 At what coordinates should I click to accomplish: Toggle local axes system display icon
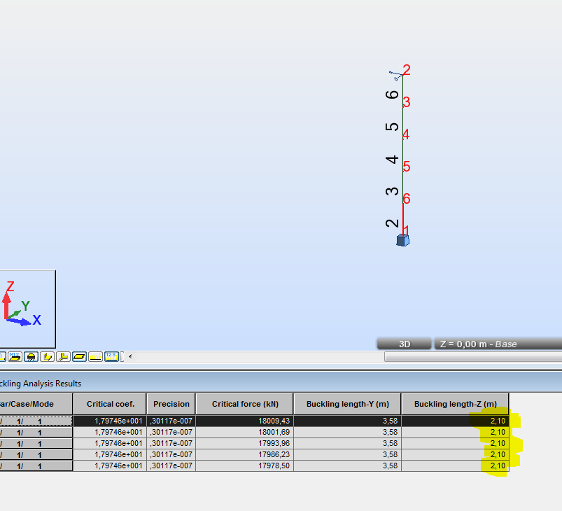point(63,357)
